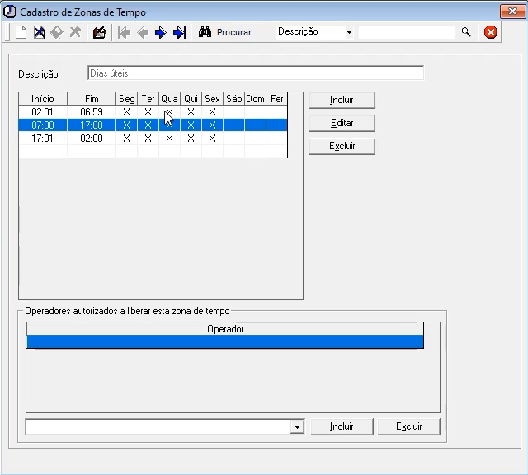Click the save record toolbar icon
Screen dimensions: 528x475
click(x=39, y=33)
